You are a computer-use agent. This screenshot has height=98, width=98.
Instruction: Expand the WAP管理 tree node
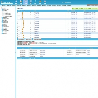1,32
